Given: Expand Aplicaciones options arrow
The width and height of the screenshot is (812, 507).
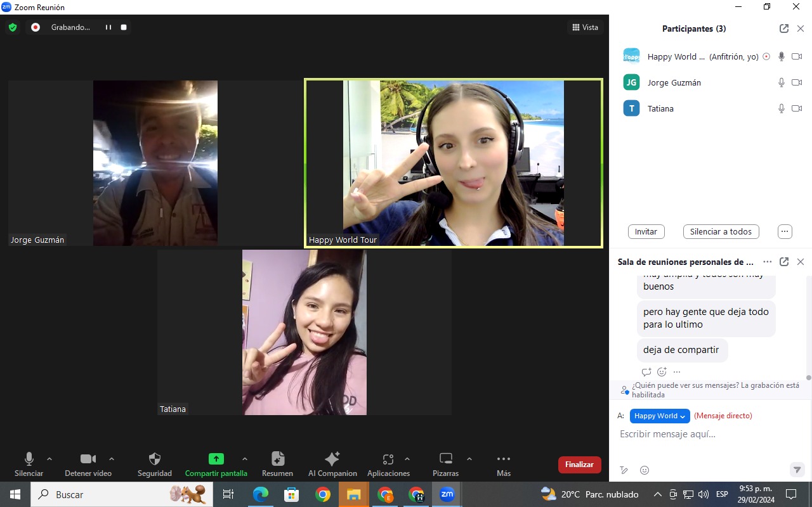Looking at the screenshot, I should [x=407, y=459].
